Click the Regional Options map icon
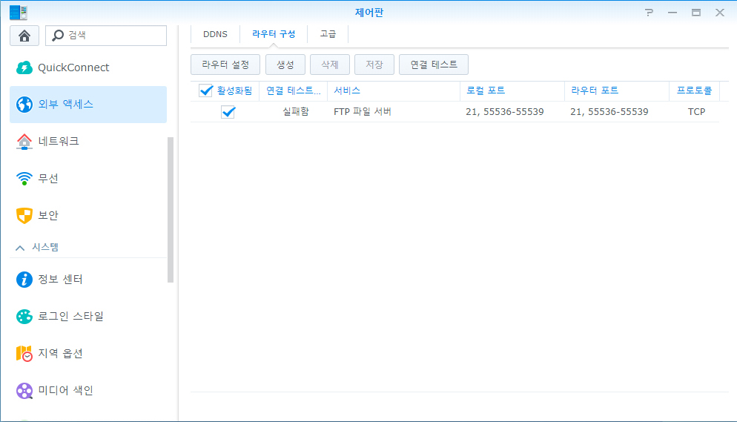This screenshot has width=737, height=422. 24,353
